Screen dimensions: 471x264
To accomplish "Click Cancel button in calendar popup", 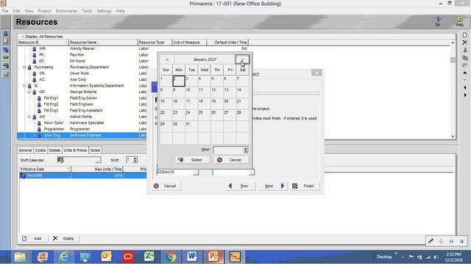I will [231, 160].
